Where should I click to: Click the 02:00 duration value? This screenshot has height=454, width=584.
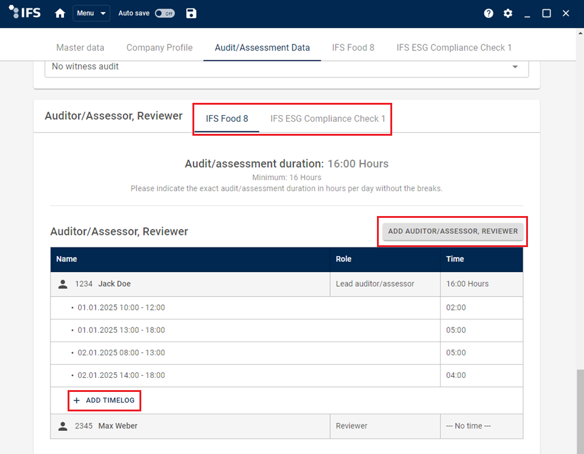456,308
